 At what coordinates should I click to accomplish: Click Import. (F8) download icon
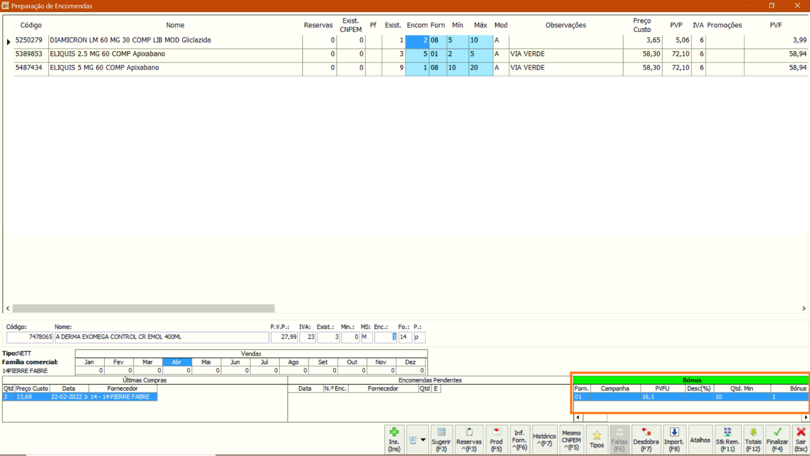(674, 439)
